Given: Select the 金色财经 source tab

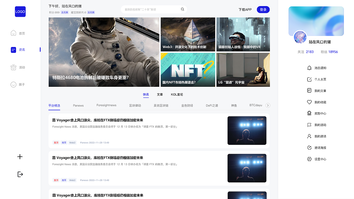Looking at the screenshot, I should point(187,106).
